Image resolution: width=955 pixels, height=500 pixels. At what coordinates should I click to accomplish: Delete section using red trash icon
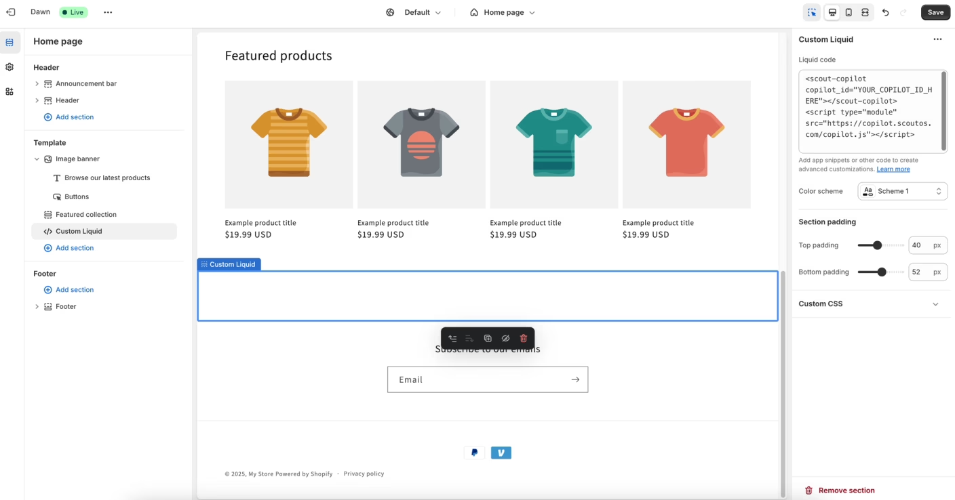[523, 338]
